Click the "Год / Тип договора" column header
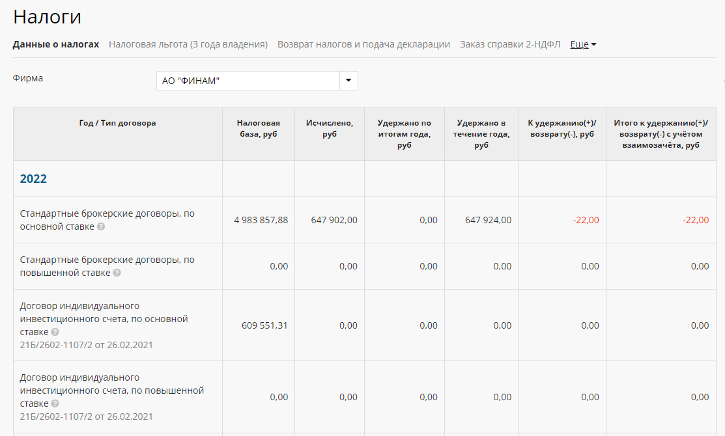 117,123
